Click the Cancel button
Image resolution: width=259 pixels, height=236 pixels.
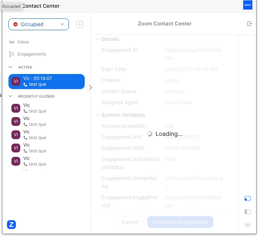click(130, 222)
